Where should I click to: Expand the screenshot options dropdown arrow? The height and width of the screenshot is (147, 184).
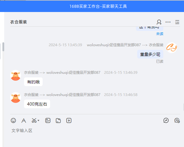pyautogui.click(x=38, y=121)
